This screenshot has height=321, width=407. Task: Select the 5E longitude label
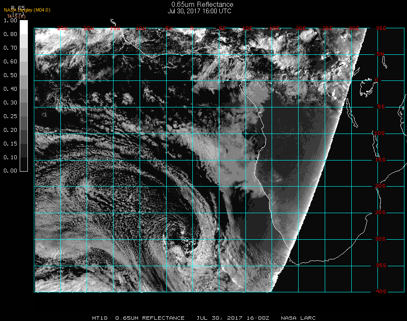[x=222, y=28]
